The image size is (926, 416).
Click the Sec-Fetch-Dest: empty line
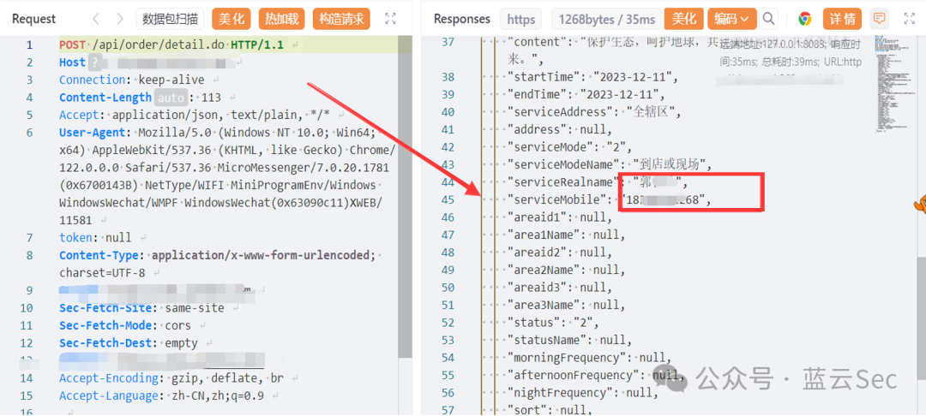128,343
